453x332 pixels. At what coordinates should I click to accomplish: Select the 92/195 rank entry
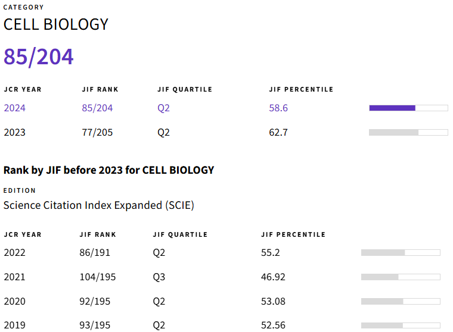(95, 301)
